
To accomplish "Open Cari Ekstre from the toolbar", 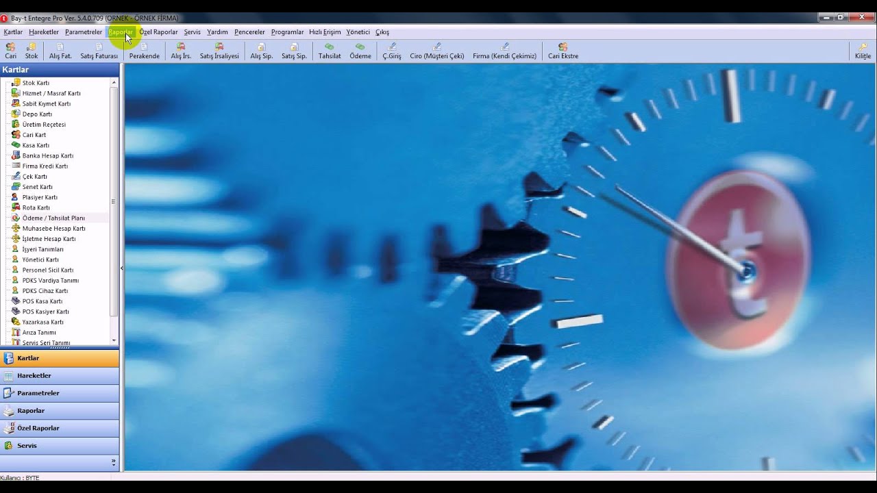I will (x=563, y=51).
